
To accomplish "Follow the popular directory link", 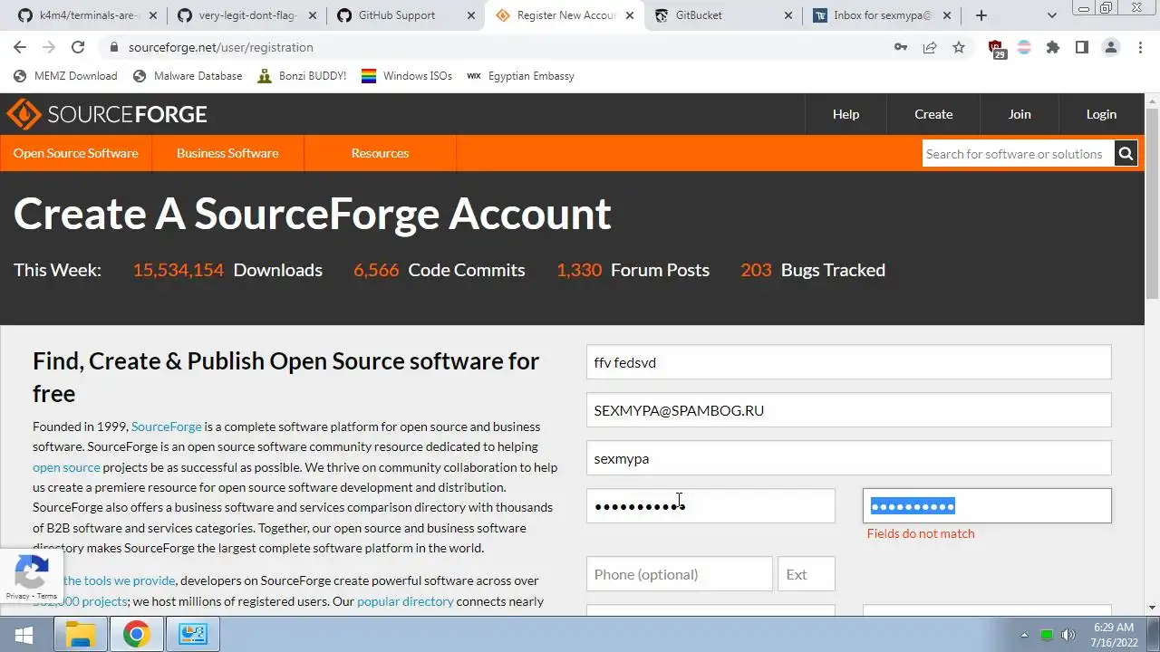I will 405,601.
